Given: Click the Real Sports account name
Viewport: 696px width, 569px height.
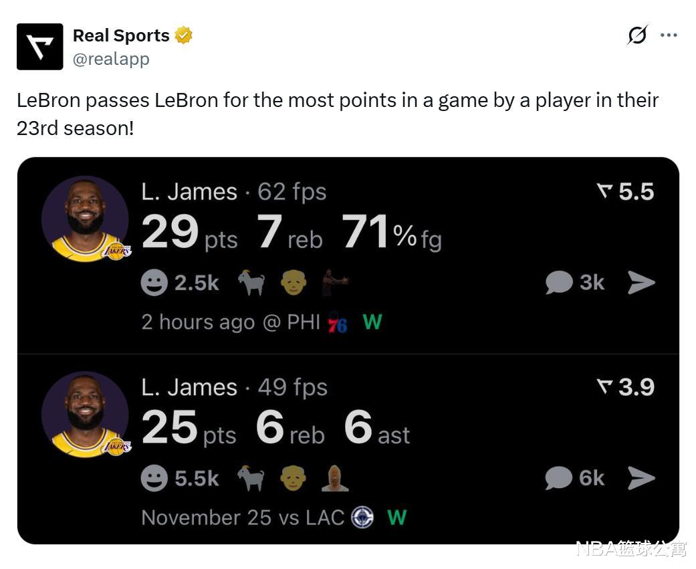Looking at the screenshot, I should [x=121, y=35].
